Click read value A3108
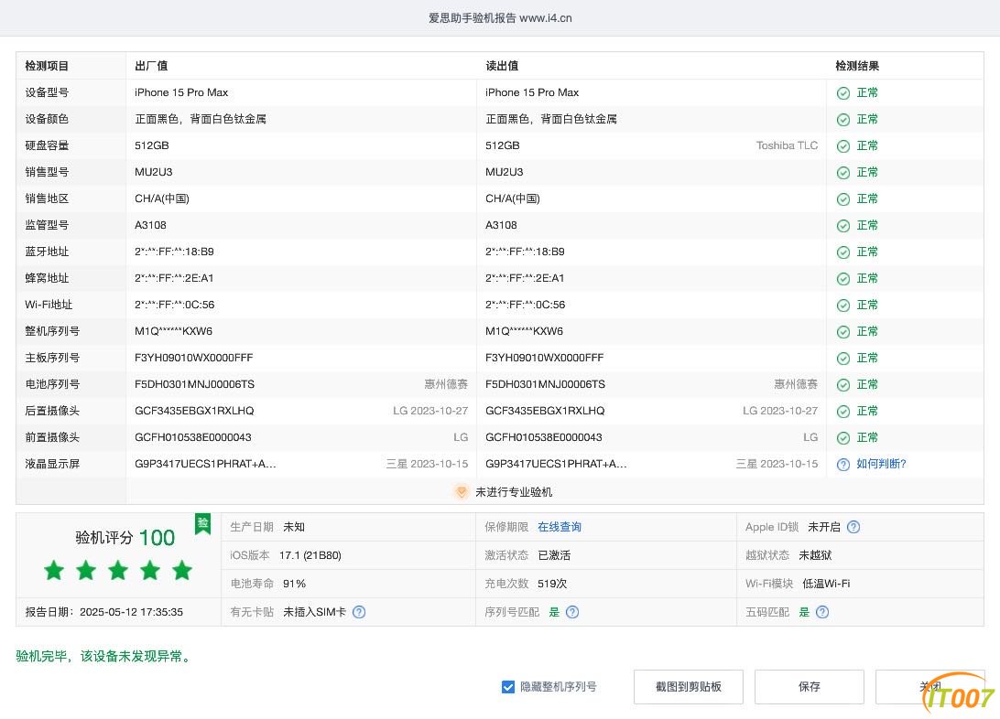 click(x=501, y=225)
